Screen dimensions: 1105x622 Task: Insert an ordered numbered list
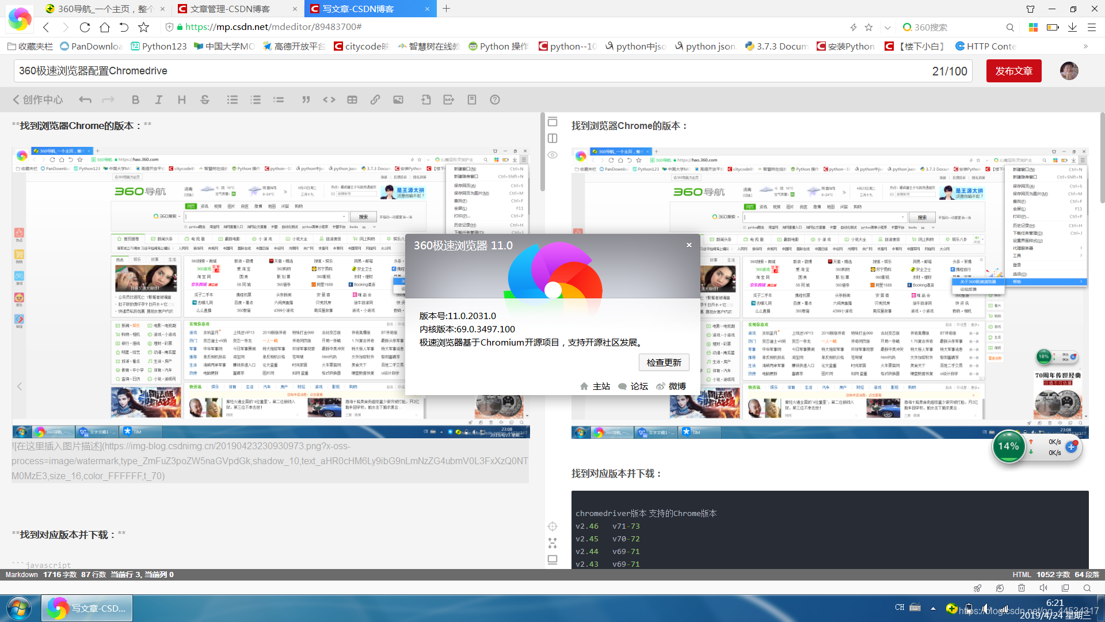[256, 100]
